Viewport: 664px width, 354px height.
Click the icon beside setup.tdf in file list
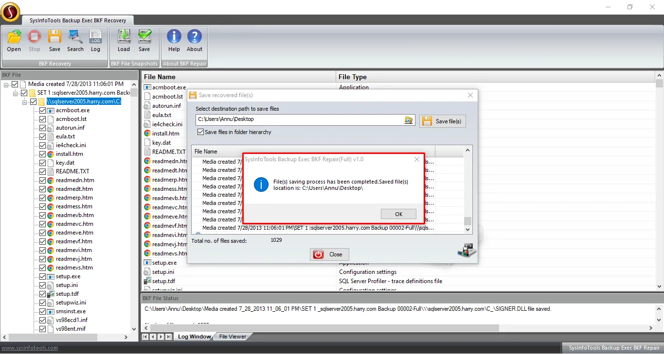[x=147, y=281]
